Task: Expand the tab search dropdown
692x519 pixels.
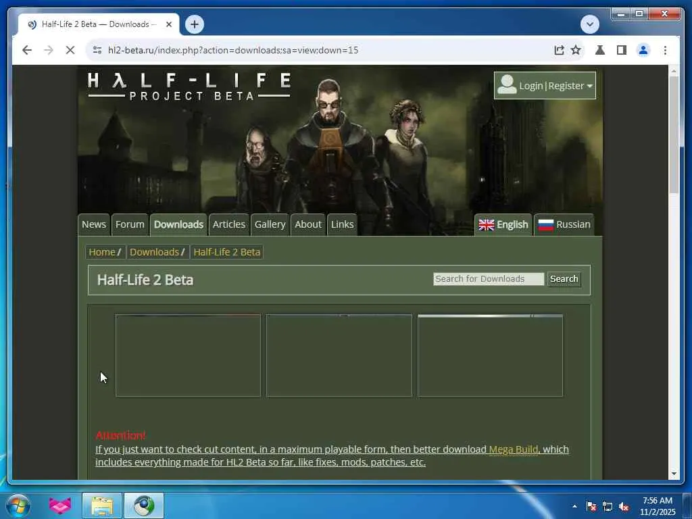Action: (x=589, y=24)
